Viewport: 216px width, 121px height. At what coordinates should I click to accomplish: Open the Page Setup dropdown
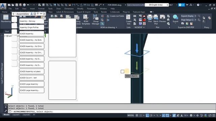pos(189,20)
